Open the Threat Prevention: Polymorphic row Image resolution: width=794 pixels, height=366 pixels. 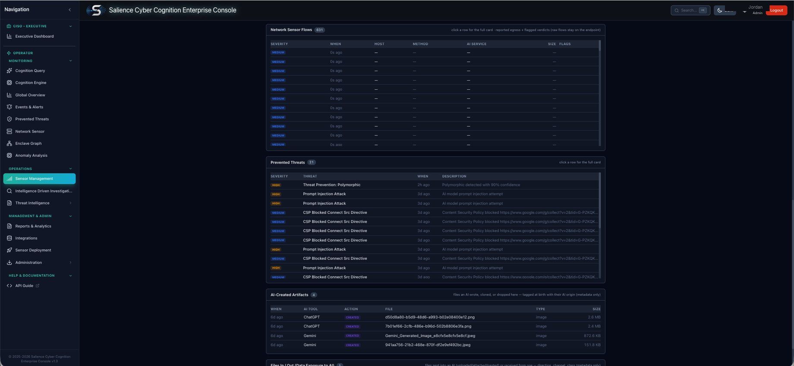tap(435, 185)
